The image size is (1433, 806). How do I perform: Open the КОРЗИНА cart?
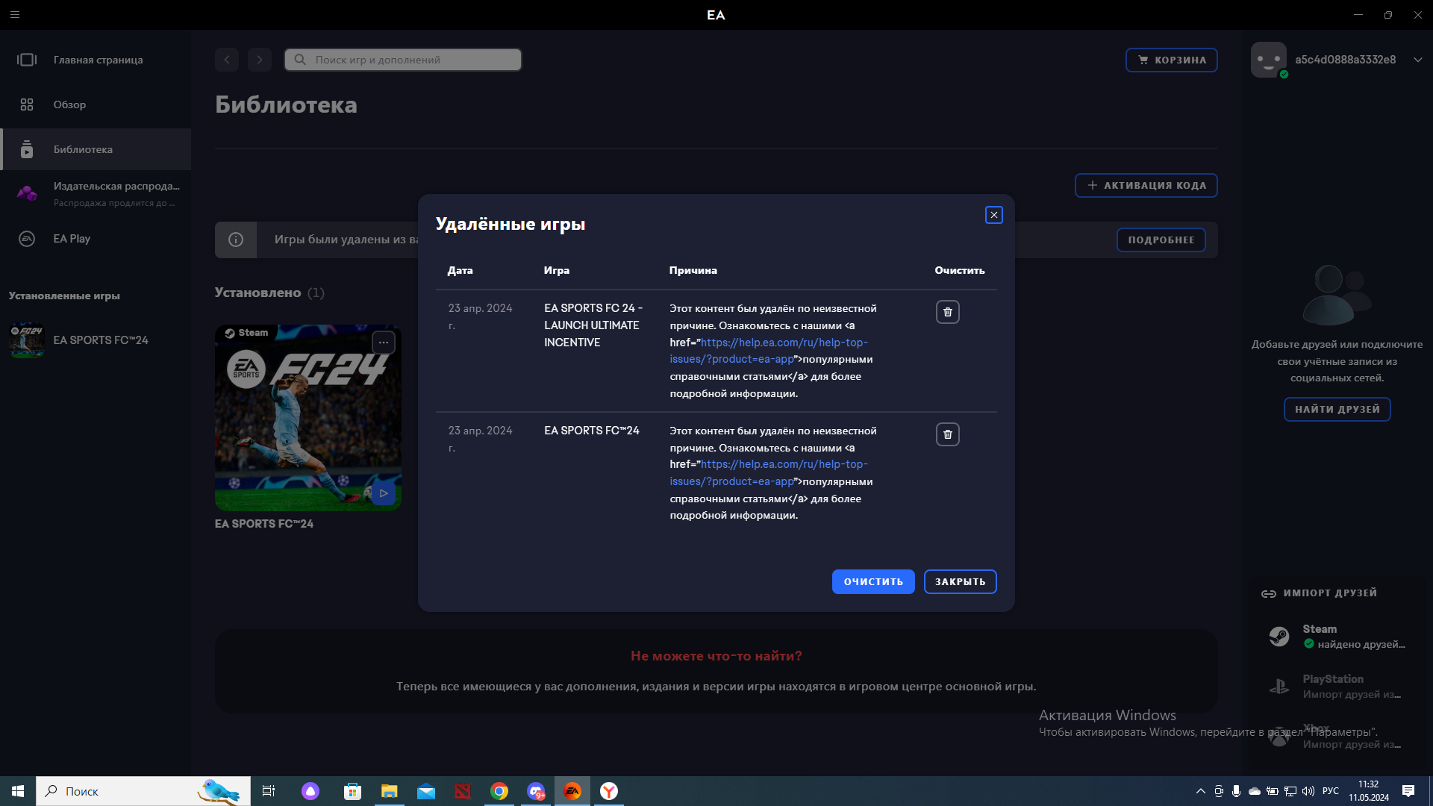(1171, 60)
